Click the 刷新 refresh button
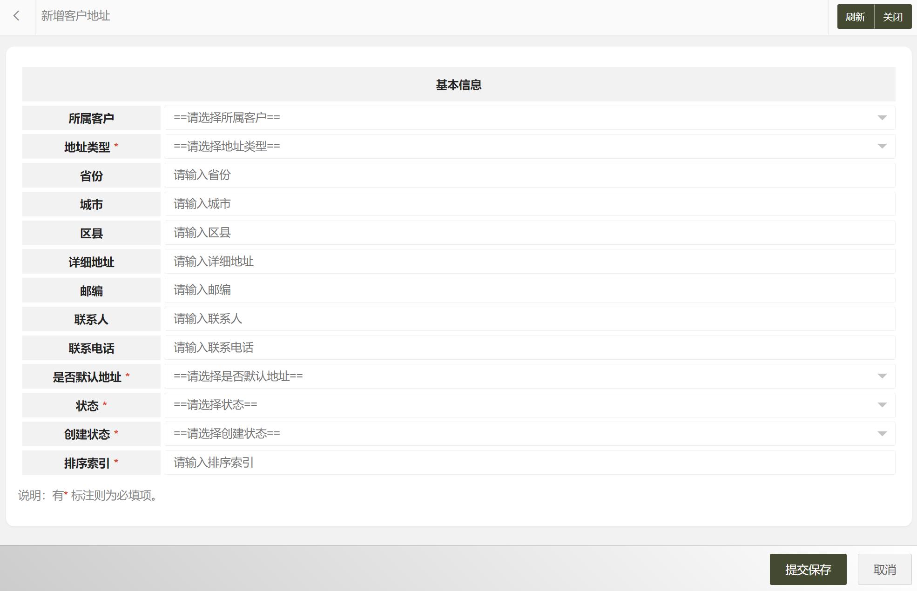Image resolution: width=917 pixels, height=591 pixels. coord(856,16)
